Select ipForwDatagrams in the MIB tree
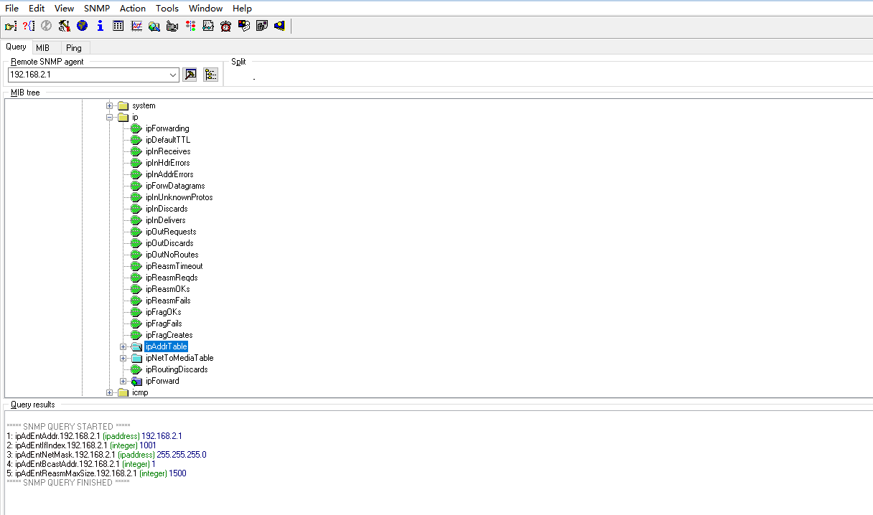This screenshot has height=515, width=873. pos(175,186)
